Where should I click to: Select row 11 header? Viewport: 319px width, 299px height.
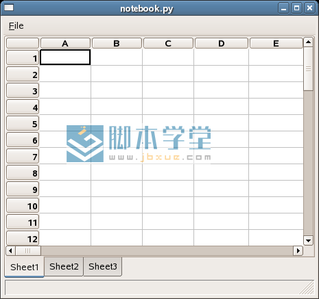coord(23,222)
